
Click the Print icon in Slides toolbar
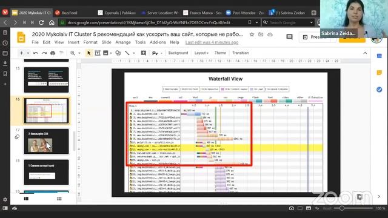pos(53,53)
